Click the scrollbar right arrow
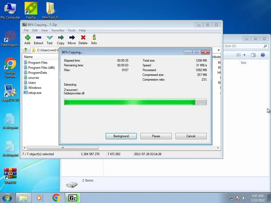The width and height of the screenshot is (271, 203). point(218,148)
